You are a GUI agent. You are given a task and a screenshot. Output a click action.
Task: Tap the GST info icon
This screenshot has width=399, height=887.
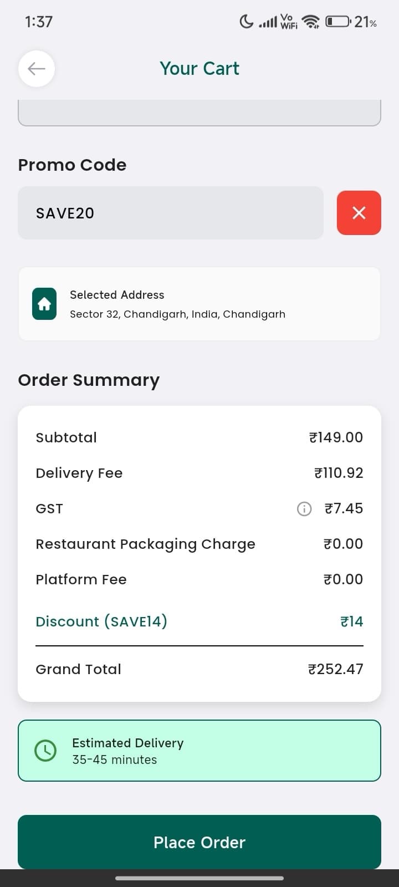pos(304,508)
